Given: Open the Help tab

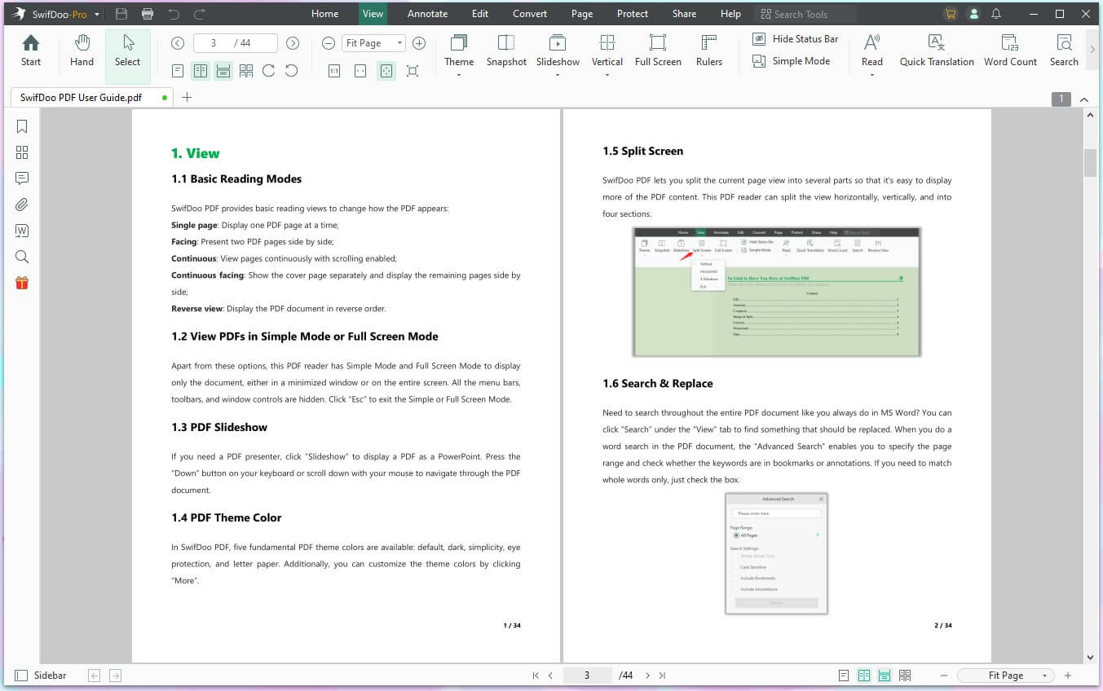Looking at the screenshot, I should 730,14.
